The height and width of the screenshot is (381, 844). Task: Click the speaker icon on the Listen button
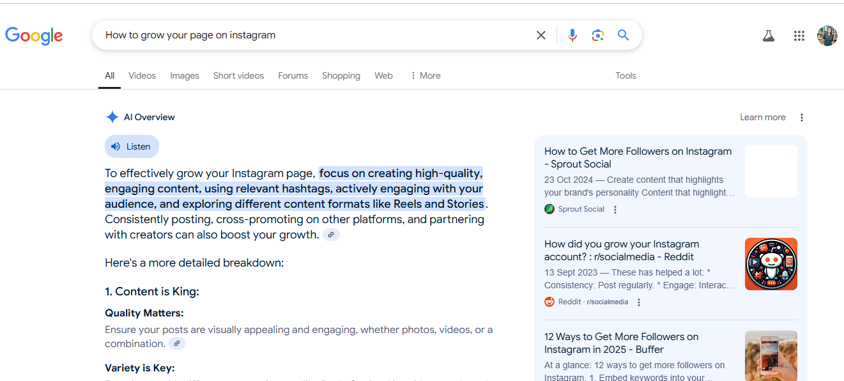(116, 146)
